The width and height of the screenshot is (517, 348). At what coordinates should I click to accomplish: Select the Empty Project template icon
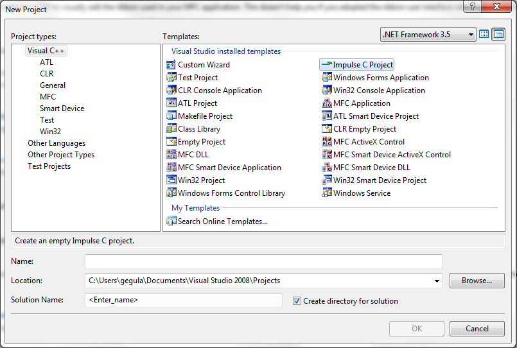click(171, 142)
